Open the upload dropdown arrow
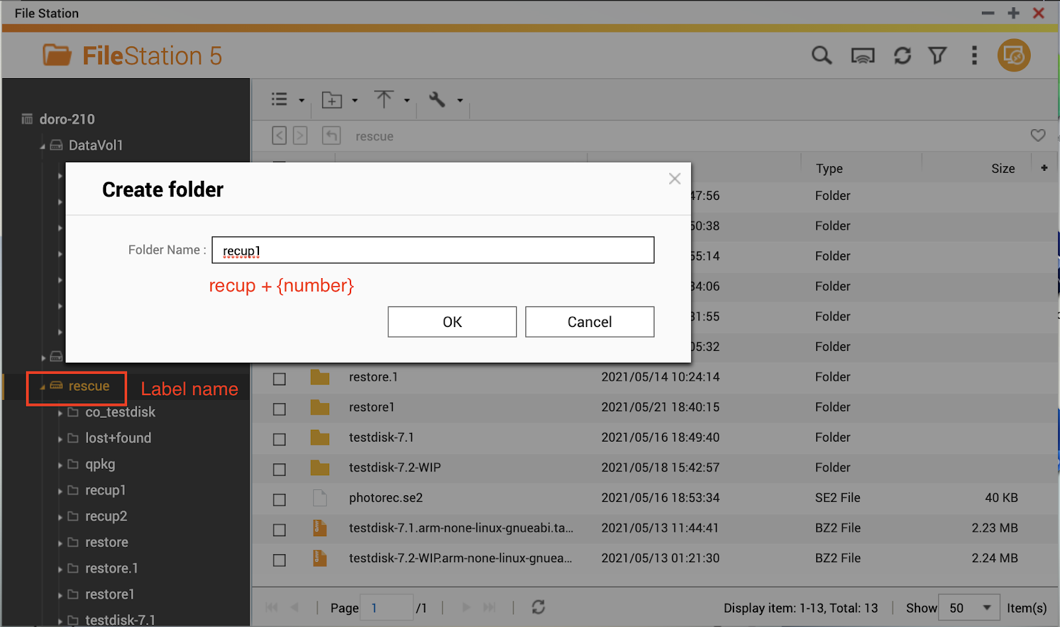Screen dimensions: 1060x627 pyautogui.click(x=407, y=101)
